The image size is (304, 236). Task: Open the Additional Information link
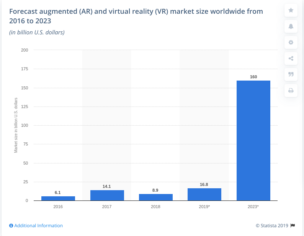38,226
